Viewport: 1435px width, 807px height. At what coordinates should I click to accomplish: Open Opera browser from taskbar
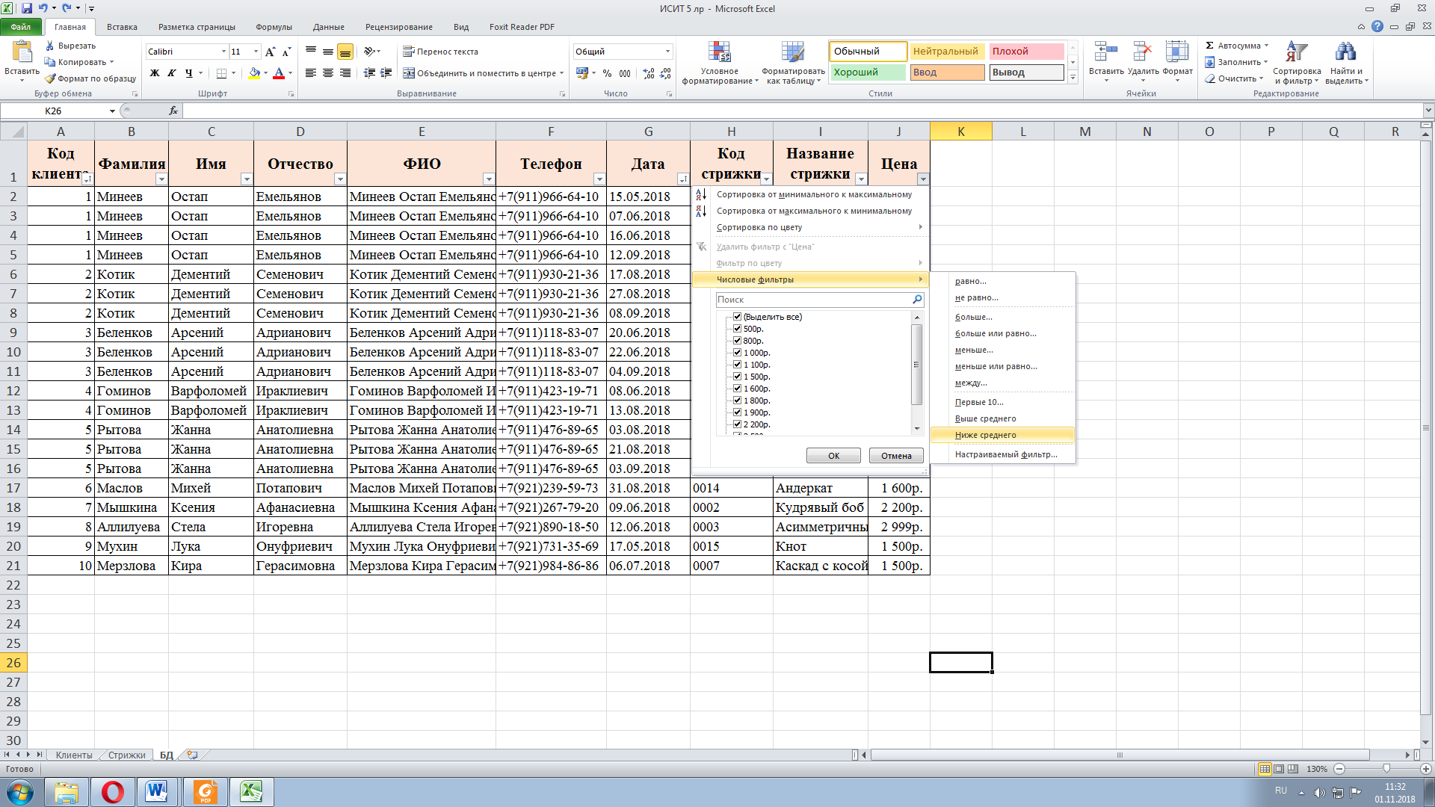[113, 791]
